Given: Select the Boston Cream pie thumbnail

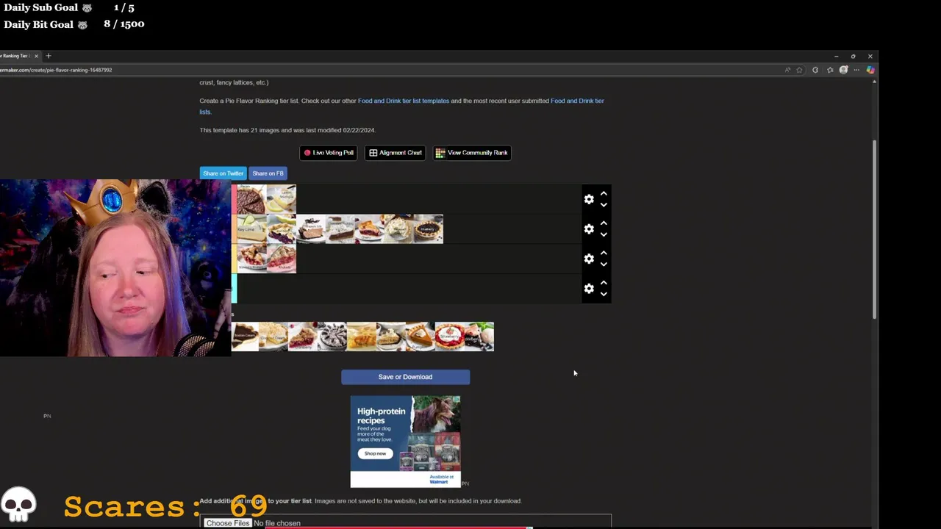Looking at the screenshot, I should coord(245,337).
